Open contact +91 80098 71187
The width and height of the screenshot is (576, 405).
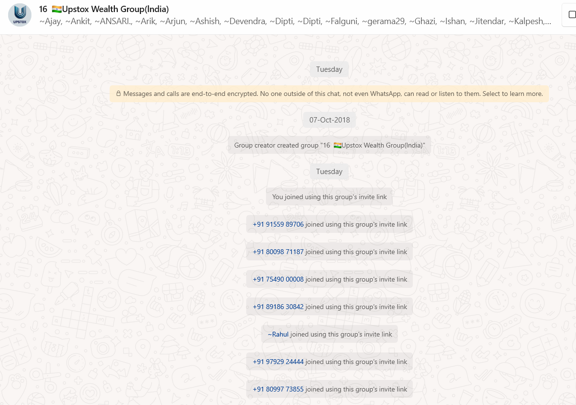(278, 252)
